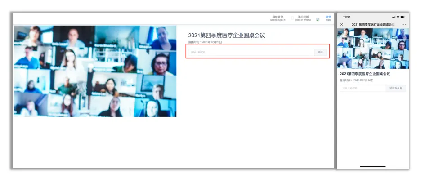The width and height of the screenshot is (425, 178).
Task: Open the blue 'login' link
Action: click(x=328, y=18)
